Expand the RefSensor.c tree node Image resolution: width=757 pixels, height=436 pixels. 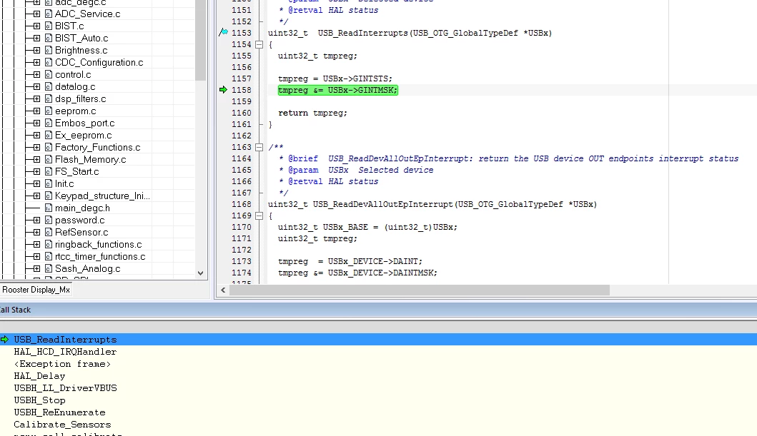click(36, 232)
